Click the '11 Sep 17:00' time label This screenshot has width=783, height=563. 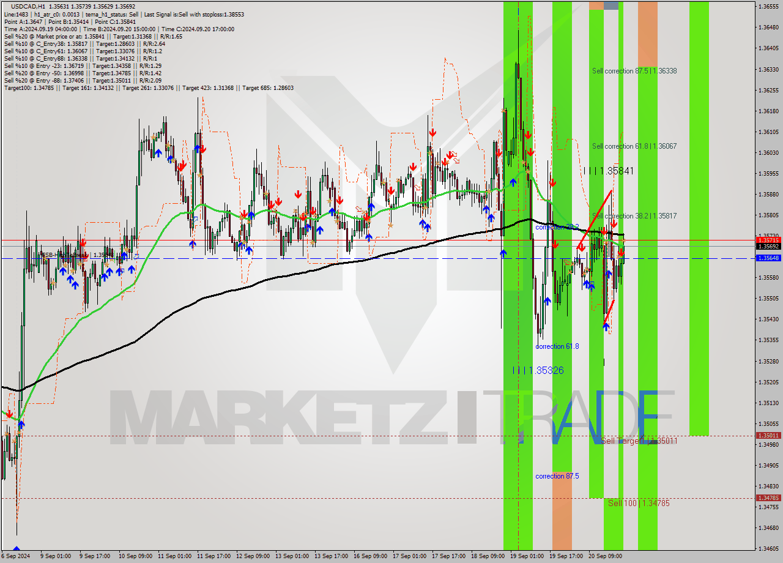point(213,556)
